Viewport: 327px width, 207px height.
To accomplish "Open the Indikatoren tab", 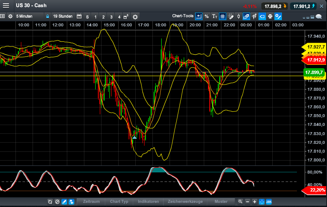I will [148, 202].
